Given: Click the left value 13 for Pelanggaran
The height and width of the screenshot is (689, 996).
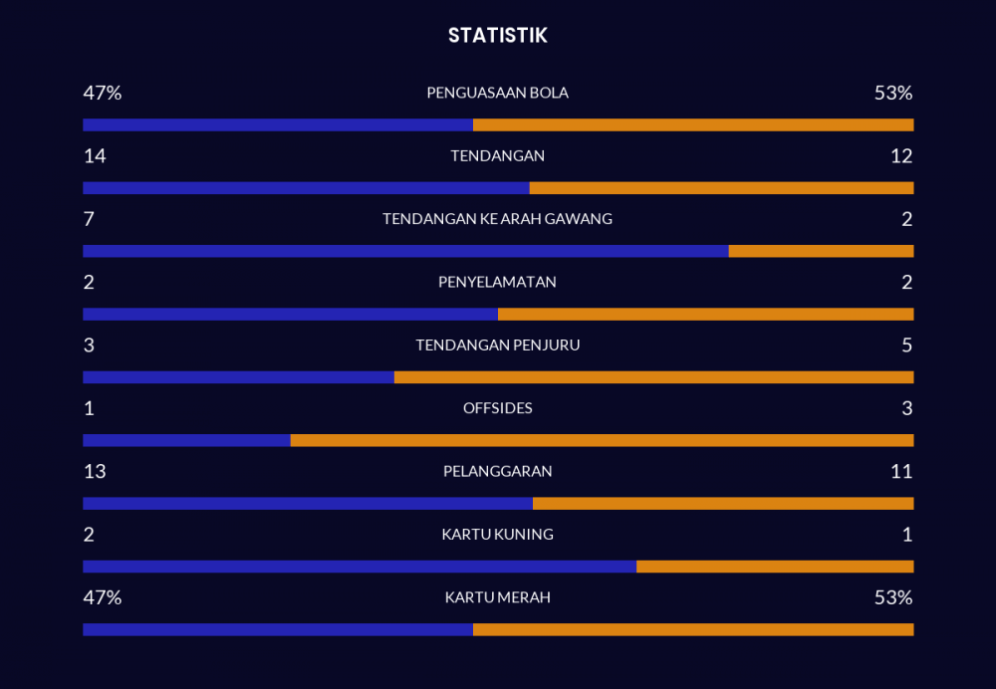Looking at the screenshot, I should tap(95, 471).
